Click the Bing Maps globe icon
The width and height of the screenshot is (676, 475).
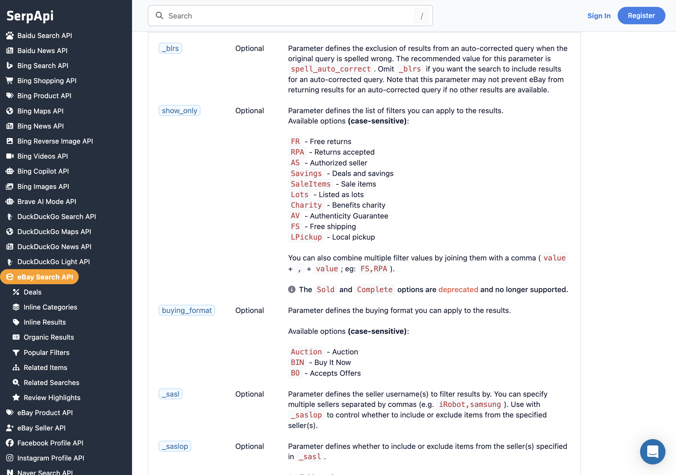(10, 111)
